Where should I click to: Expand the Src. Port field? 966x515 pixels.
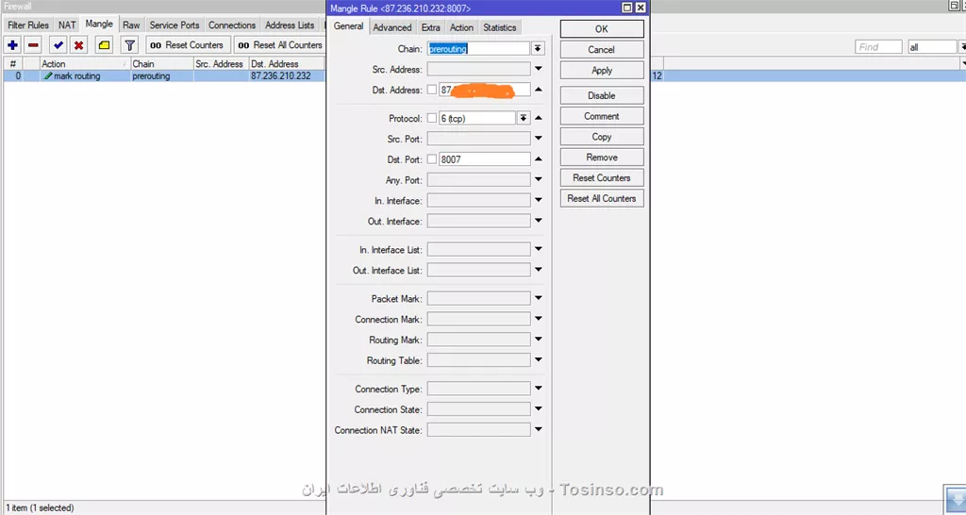tap(539, 139)
